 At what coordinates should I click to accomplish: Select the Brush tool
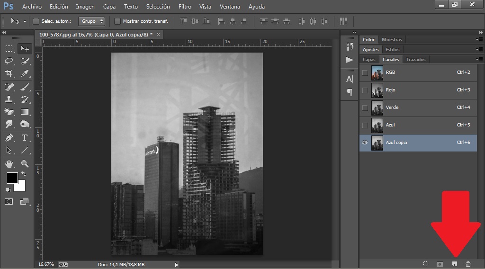(25, 87)
